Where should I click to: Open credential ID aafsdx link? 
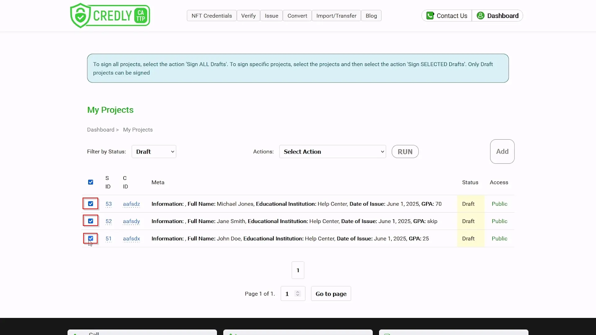[131, 239]
